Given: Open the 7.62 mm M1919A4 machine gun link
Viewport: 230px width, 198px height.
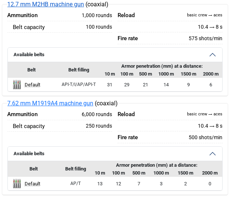Looking at the screenshot, I should pos(50,103).
